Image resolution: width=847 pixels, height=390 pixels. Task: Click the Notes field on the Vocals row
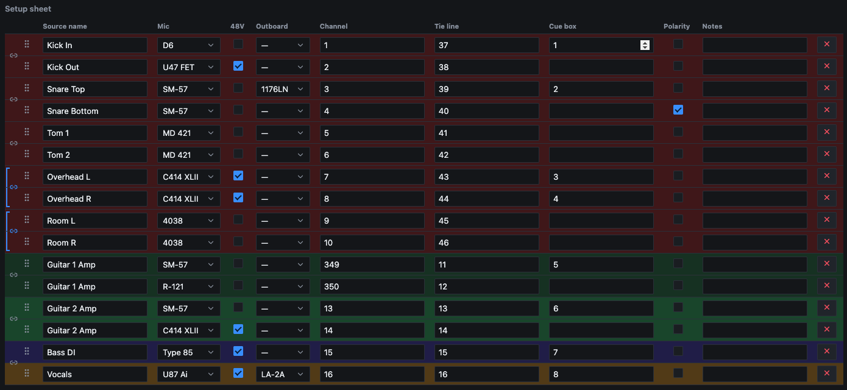(x=755, y=374)
